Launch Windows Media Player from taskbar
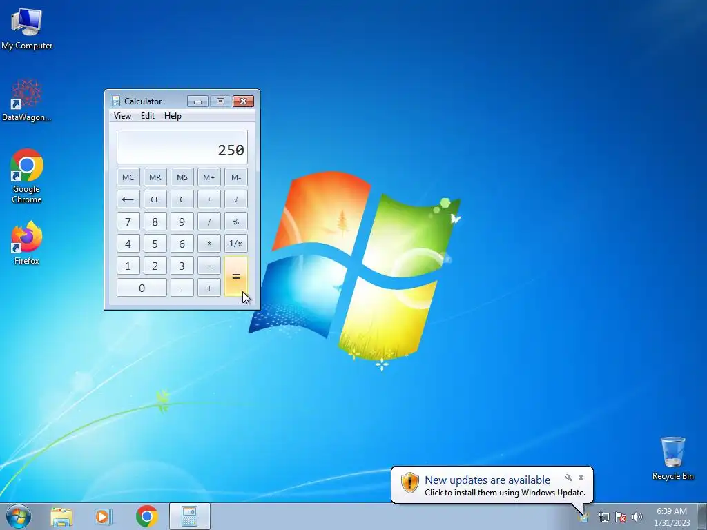 [104, 516]
